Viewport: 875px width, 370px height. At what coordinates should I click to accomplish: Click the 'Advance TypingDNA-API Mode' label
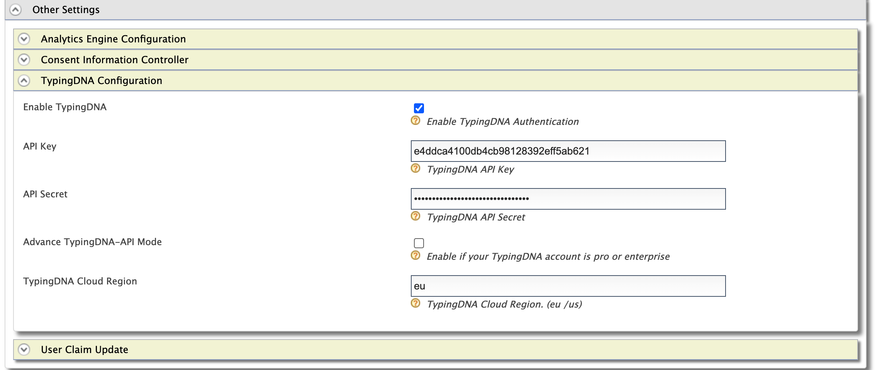point(92,242)
